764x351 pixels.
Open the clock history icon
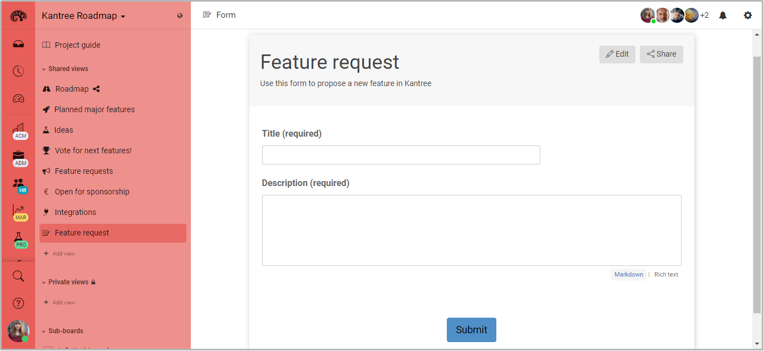point(18,71)
